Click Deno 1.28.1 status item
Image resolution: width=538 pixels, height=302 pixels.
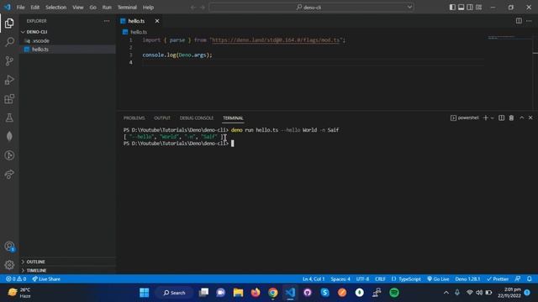467,279
